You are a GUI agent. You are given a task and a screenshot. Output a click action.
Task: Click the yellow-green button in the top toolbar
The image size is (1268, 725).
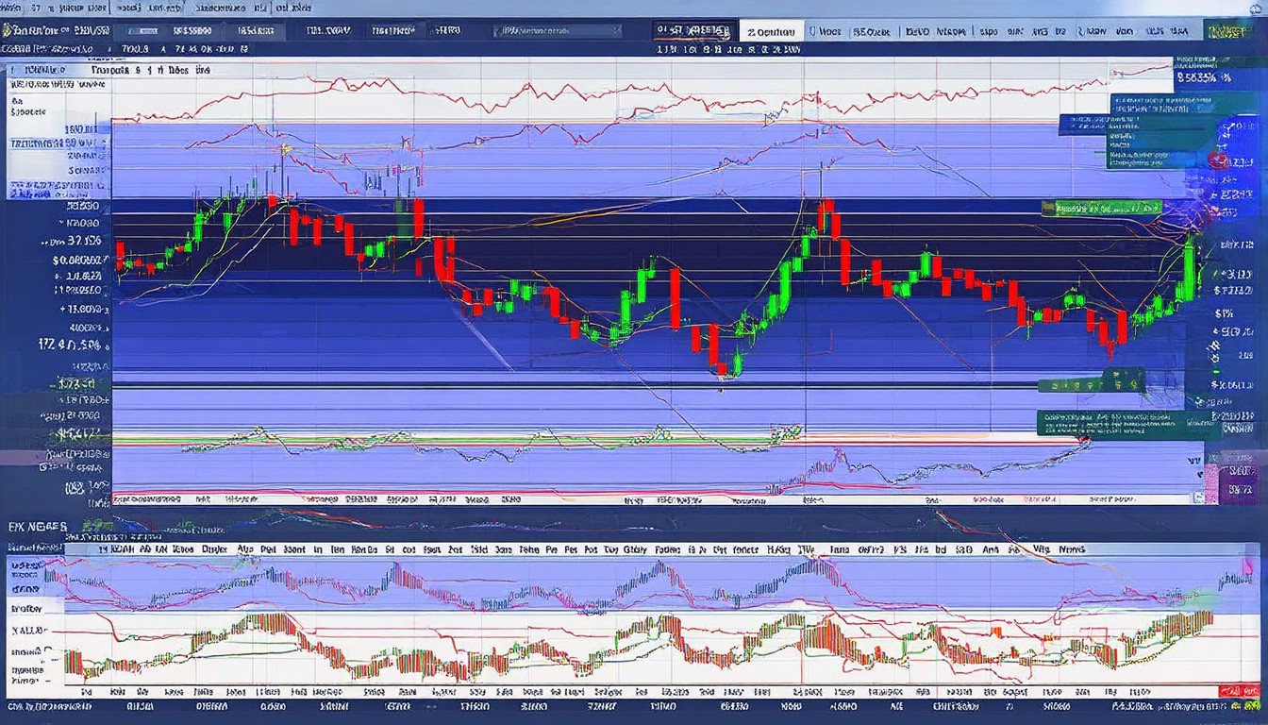(1230, 31)
